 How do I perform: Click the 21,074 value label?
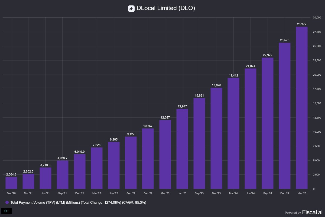pyautogui.click(x=251, y=66)
